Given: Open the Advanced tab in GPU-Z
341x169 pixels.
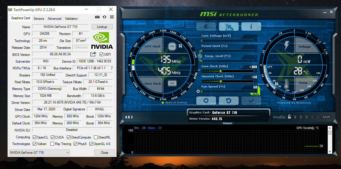Looking at the screenshot, I should point(54,19).
